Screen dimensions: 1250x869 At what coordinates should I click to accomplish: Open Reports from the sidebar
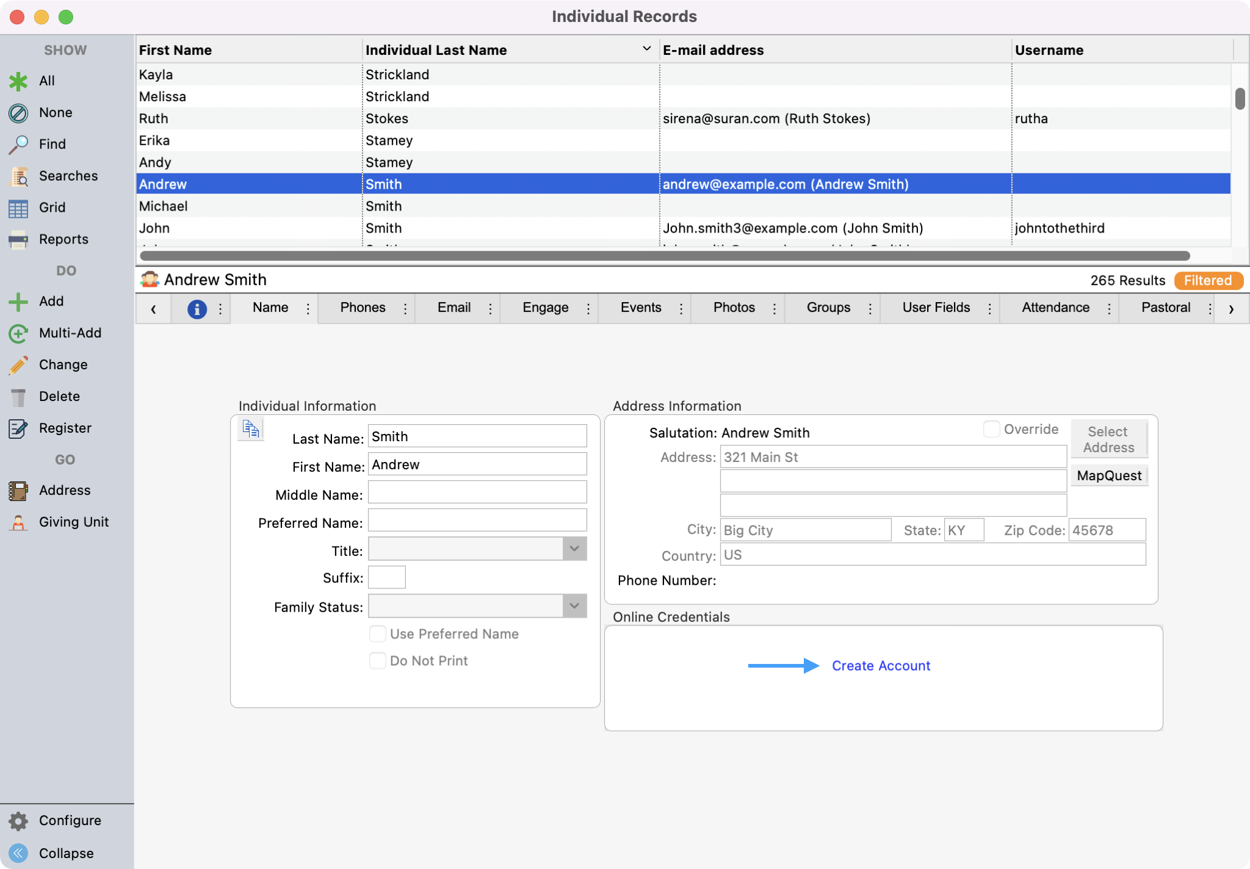point(19,239)
